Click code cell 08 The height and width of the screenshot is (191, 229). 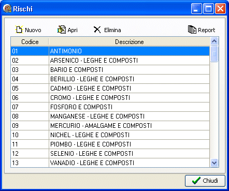tap(30, 116)
